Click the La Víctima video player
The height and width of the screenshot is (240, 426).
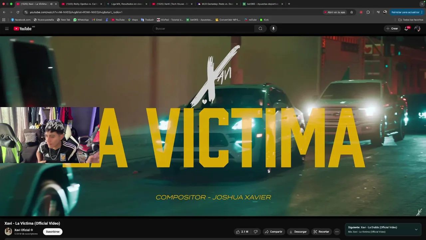coord(213,126)
